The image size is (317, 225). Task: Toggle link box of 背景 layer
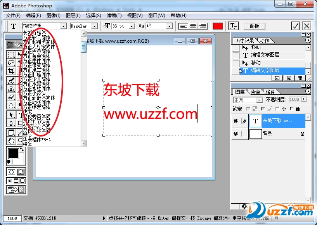(x=244, y=133)
